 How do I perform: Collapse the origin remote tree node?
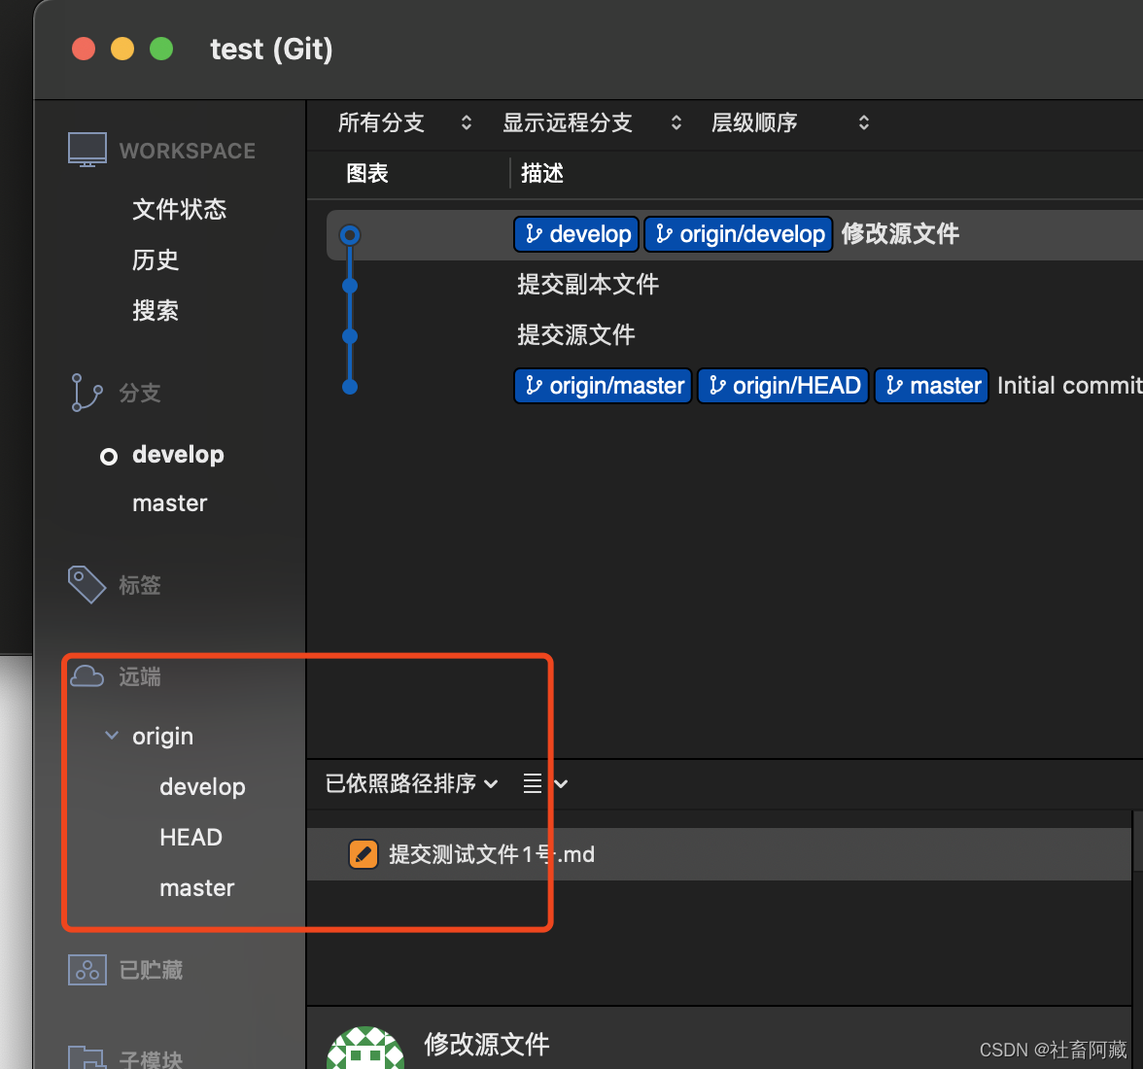112,736
